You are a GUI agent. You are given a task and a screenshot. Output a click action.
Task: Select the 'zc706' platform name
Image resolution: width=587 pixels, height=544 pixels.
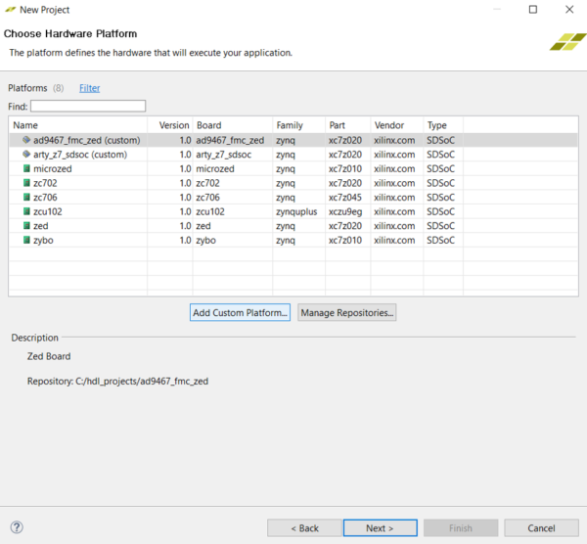45,197
